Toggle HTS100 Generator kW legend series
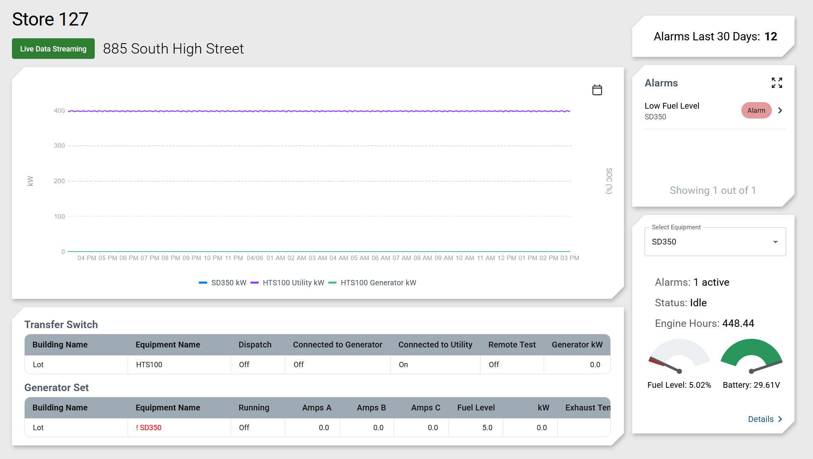813x459 pixels. pyautogui.click(x=373, y=283)
